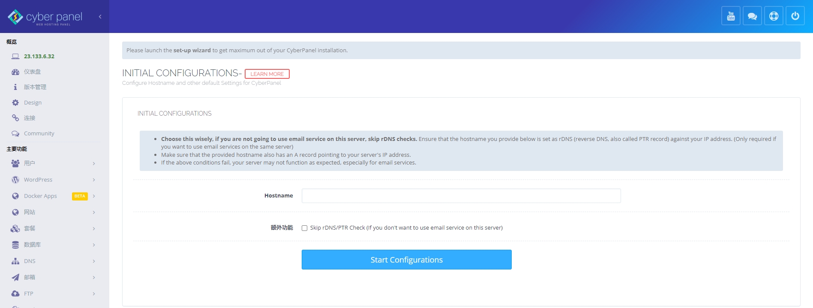The width and height of the screenshot is (813, 308).
Task: Expand the DNS menu chevron
Action: [94, 261]
